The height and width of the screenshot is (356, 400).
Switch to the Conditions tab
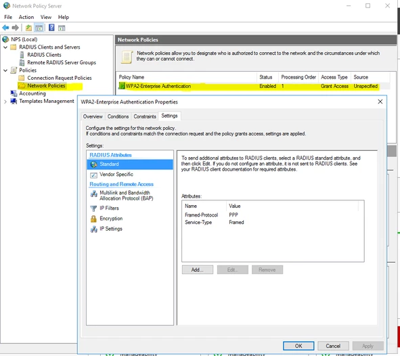118,116
